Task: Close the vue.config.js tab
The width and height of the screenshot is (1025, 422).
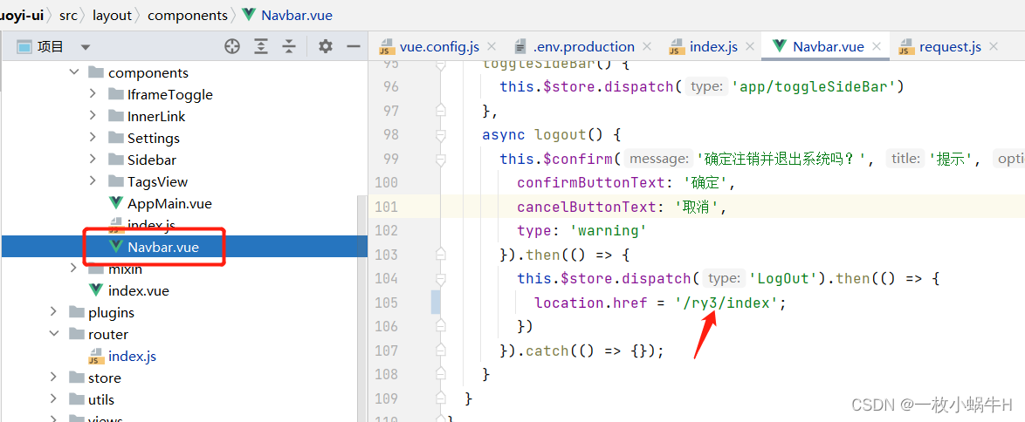Action: [x=492, y=46]
